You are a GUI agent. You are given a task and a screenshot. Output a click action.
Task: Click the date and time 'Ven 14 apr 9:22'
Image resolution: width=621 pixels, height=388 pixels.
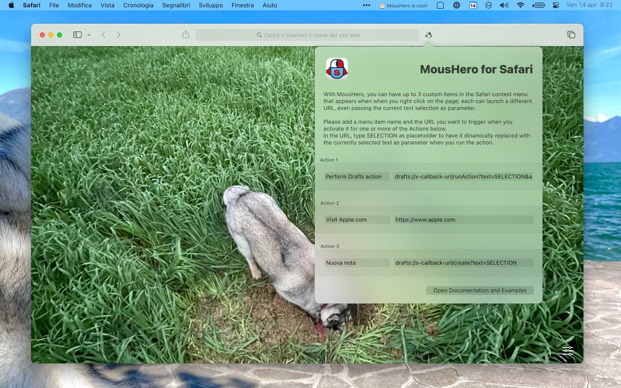tap(589, 5)
